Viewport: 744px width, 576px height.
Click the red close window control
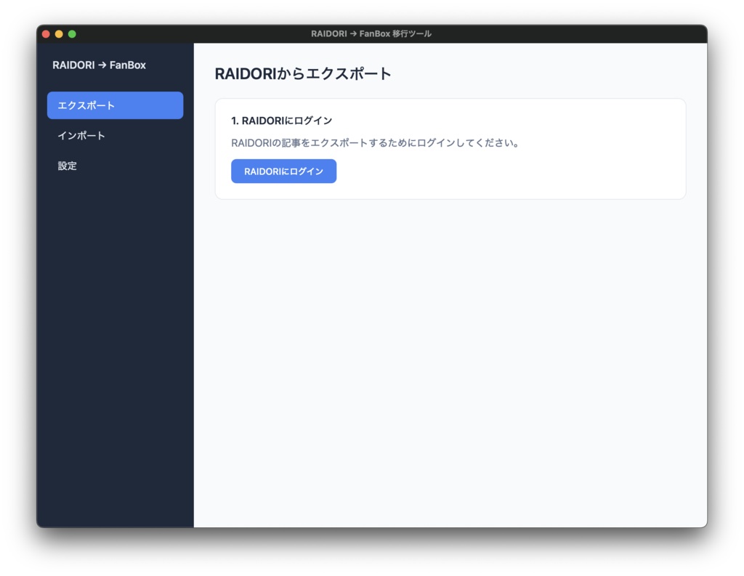46,33
